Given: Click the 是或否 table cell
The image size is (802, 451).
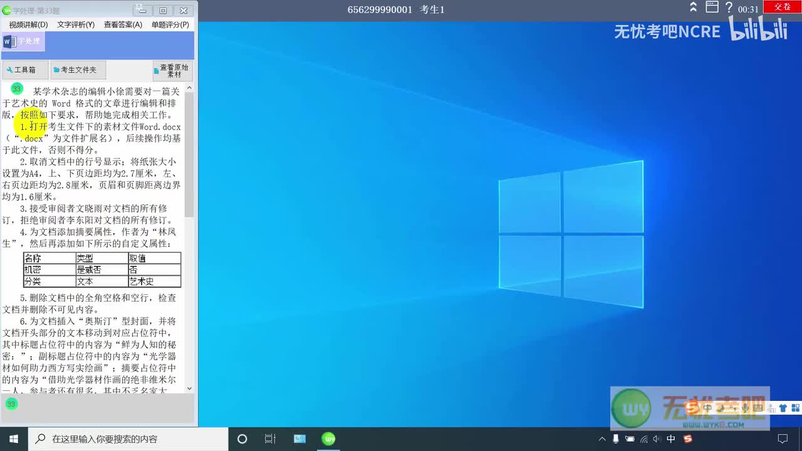Looking at the screenshot, I should pos(102,270).
